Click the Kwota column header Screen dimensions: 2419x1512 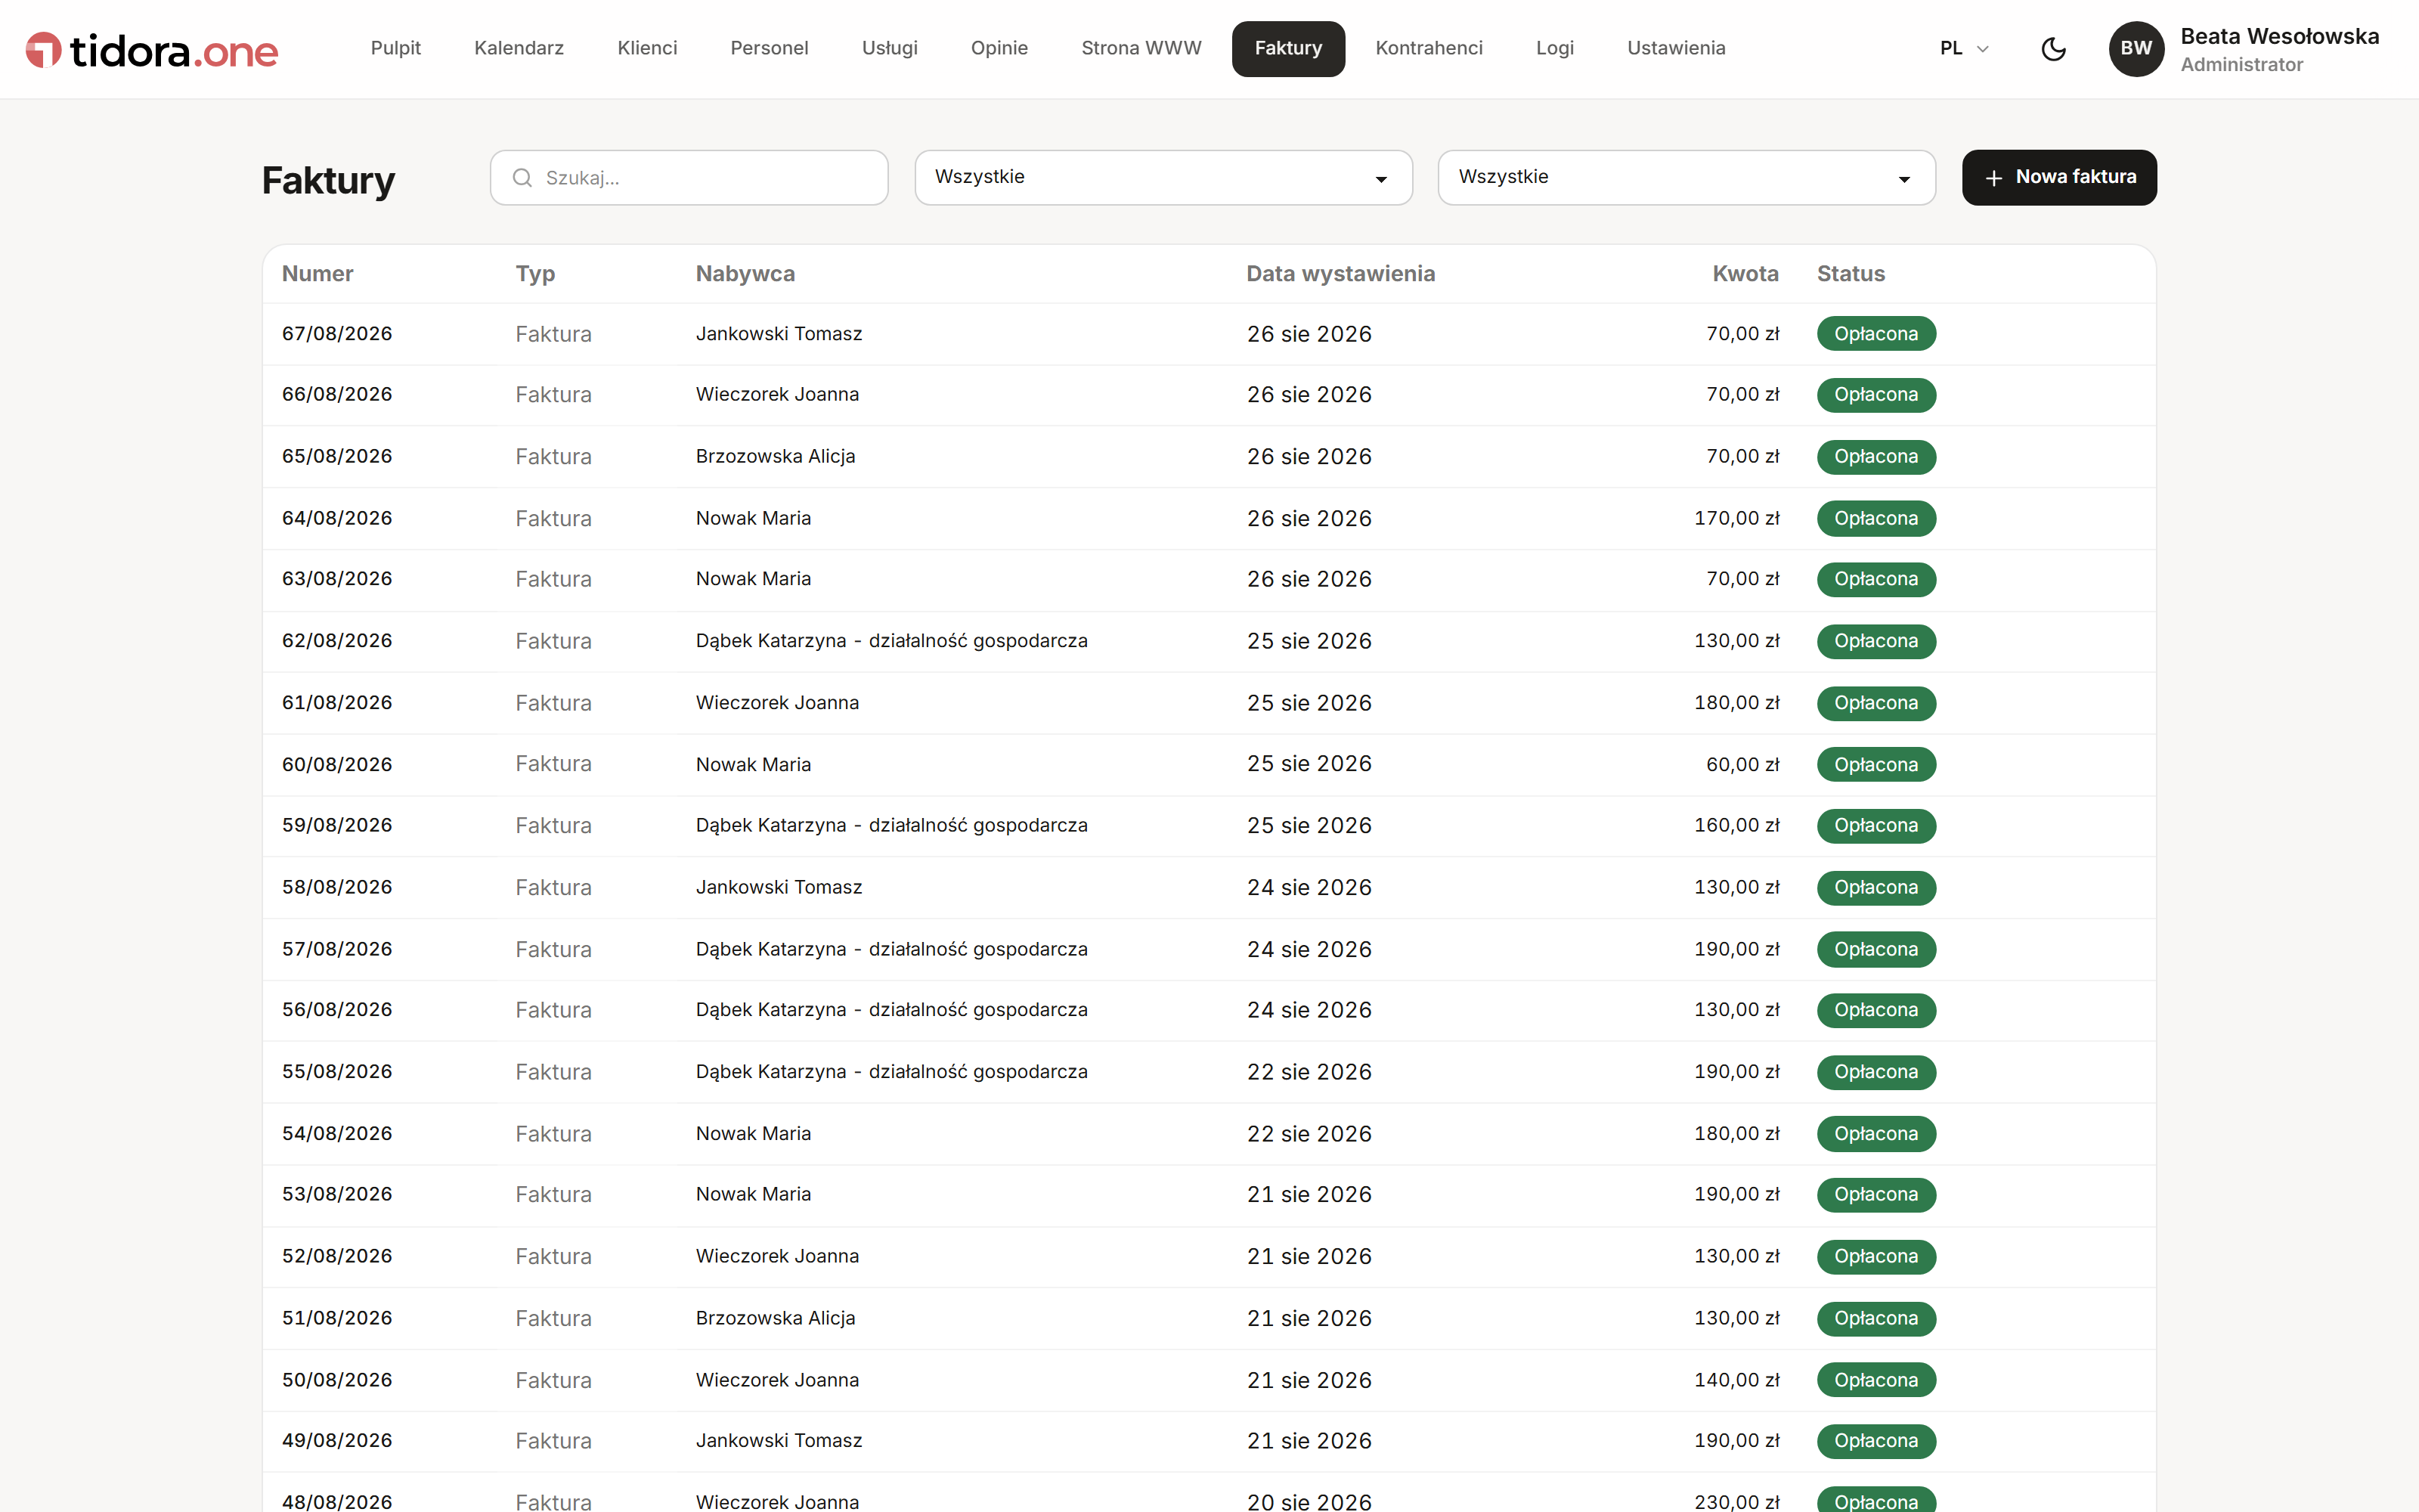coord(1745,274)
